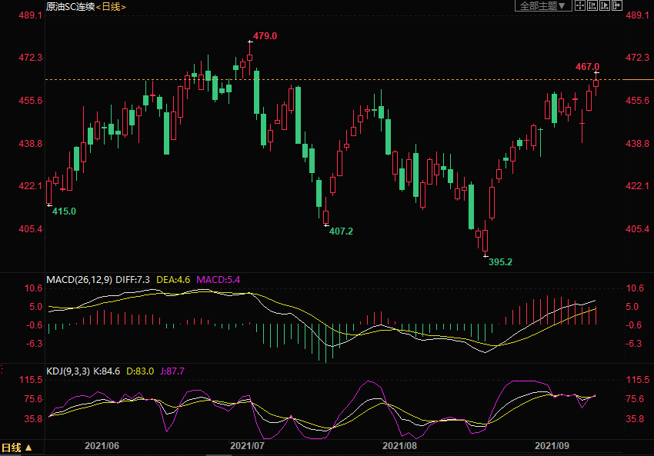Expand the 日线 period selector at bottom left
654x456 pixels.
(x=17, y=447)
